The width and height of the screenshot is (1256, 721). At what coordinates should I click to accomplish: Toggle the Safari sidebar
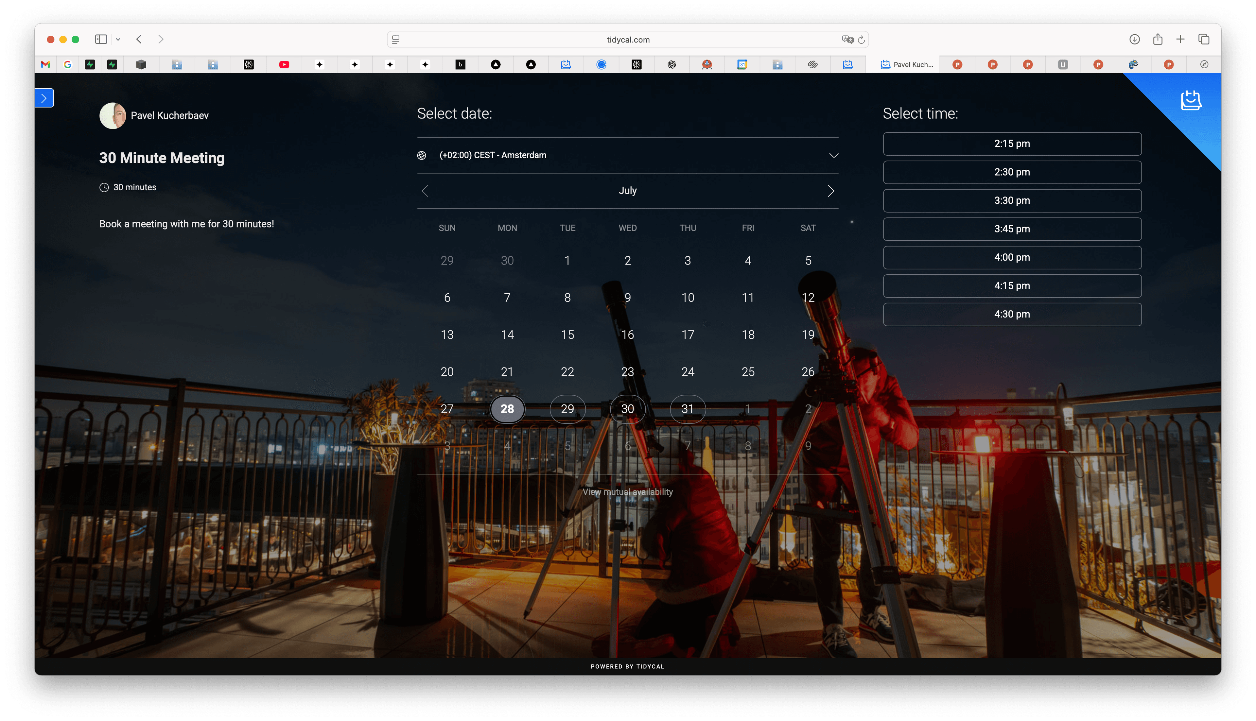pyautogui.click(x=101, y=39)
